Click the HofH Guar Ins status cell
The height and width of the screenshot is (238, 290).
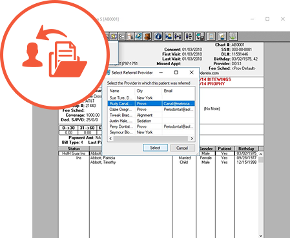tap(74, 154)
